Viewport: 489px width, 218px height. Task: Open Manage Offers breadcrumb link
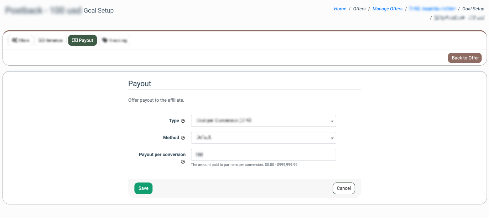click(x=387, y=9)
